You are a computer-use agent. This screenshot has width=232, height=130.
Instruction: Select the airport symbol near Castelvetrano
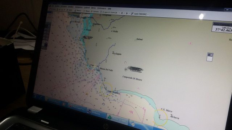click(126, 69)
